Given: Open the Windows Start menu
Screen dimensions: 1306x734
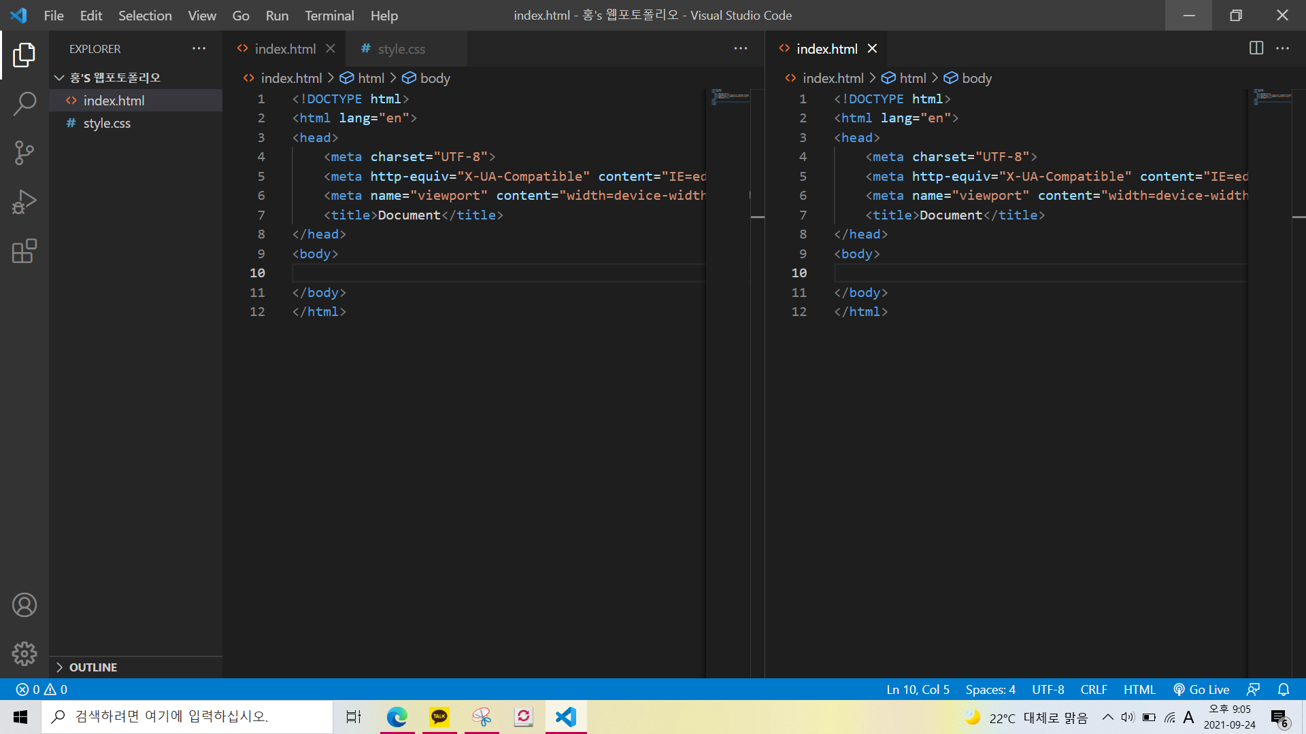Looking at the screenshot, I should [20, 717].
